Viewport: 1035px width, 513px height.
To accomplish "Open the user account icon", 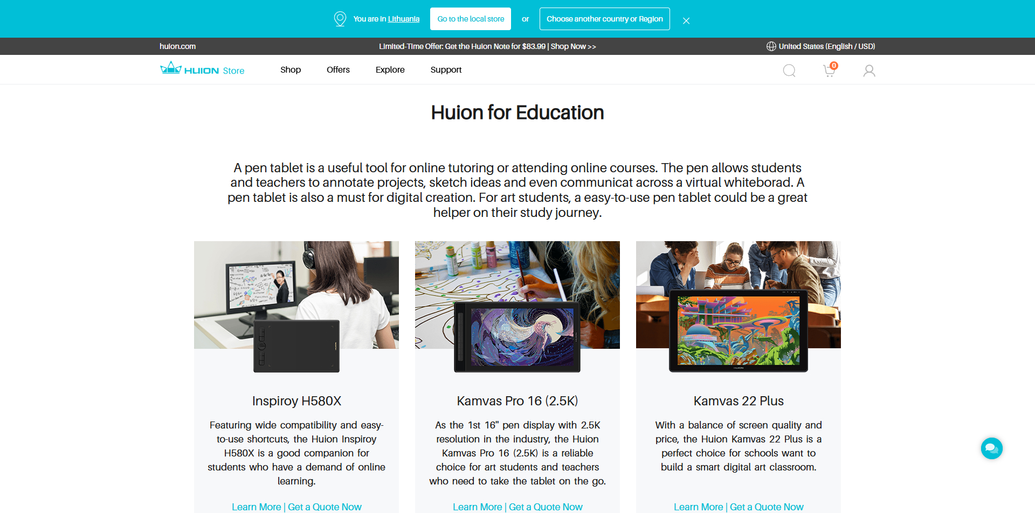I will coord(869,71).
